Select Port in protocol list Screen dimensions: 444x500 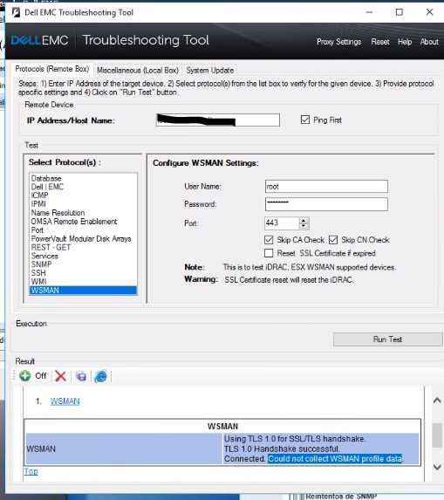click(83, 229)
